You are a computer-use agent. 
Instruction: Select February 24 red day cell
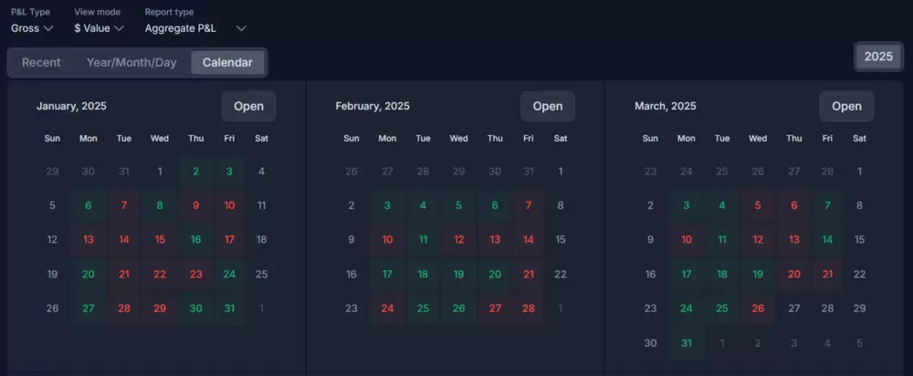387,308
